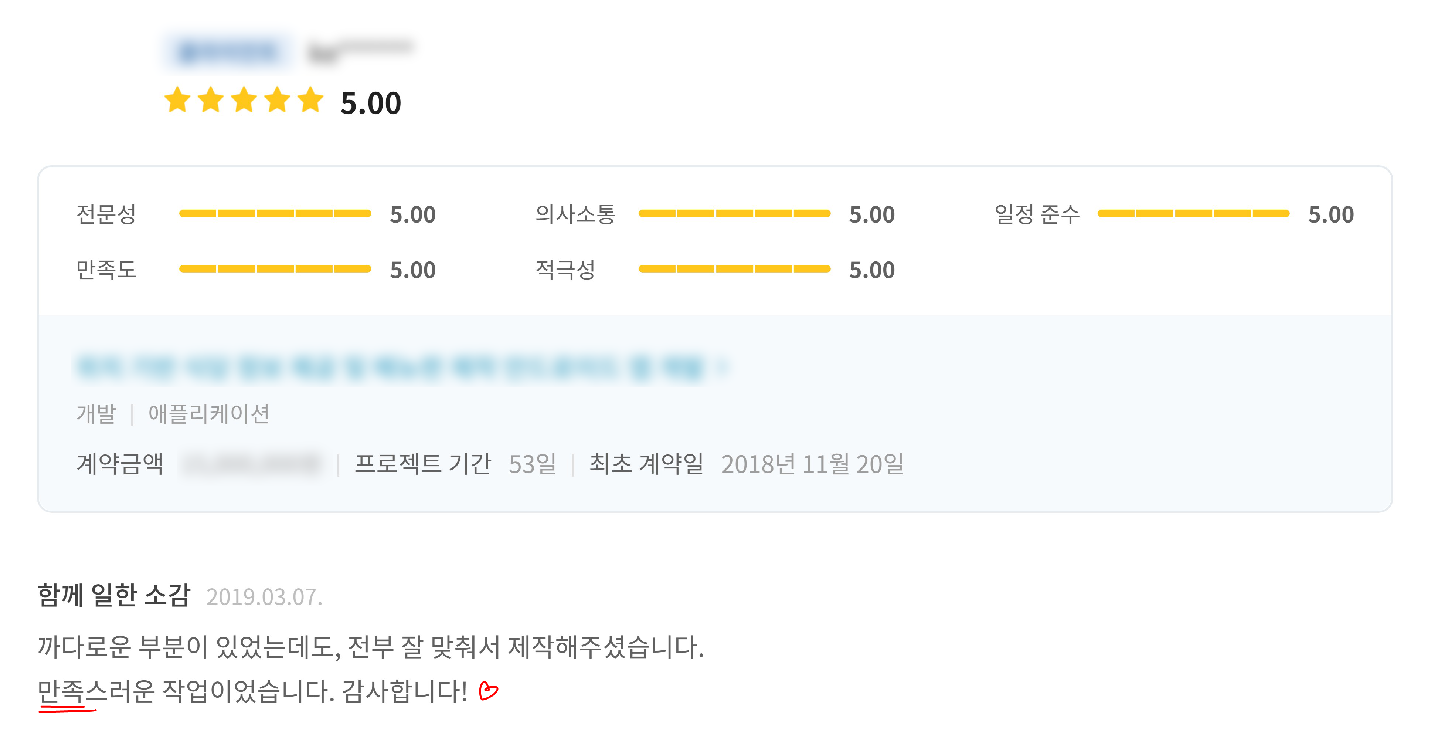Click the 전문성 yellow rating bar
The width and height of the screenshot is (1431, 748).
[275, 213]
